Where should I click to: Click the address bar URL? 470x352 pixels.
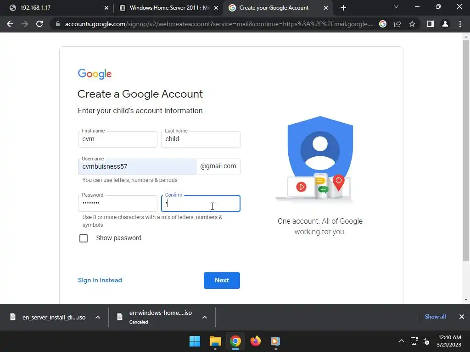219,24
